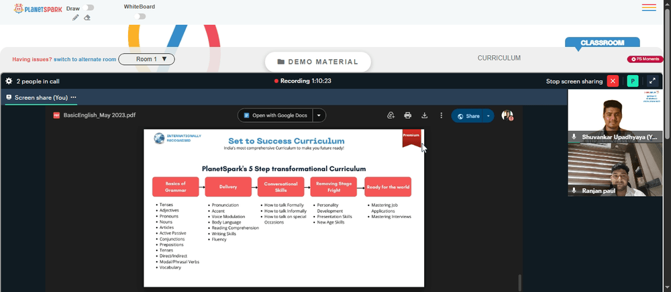Expand Open with Google Docs arrow
Viewport: 671px width, 292px height.
[x=319, y=115]
